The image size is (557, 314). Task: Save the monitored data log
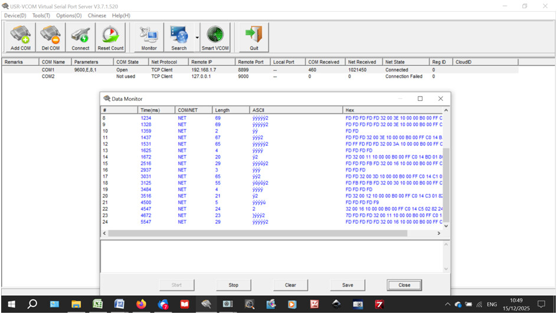348,285
